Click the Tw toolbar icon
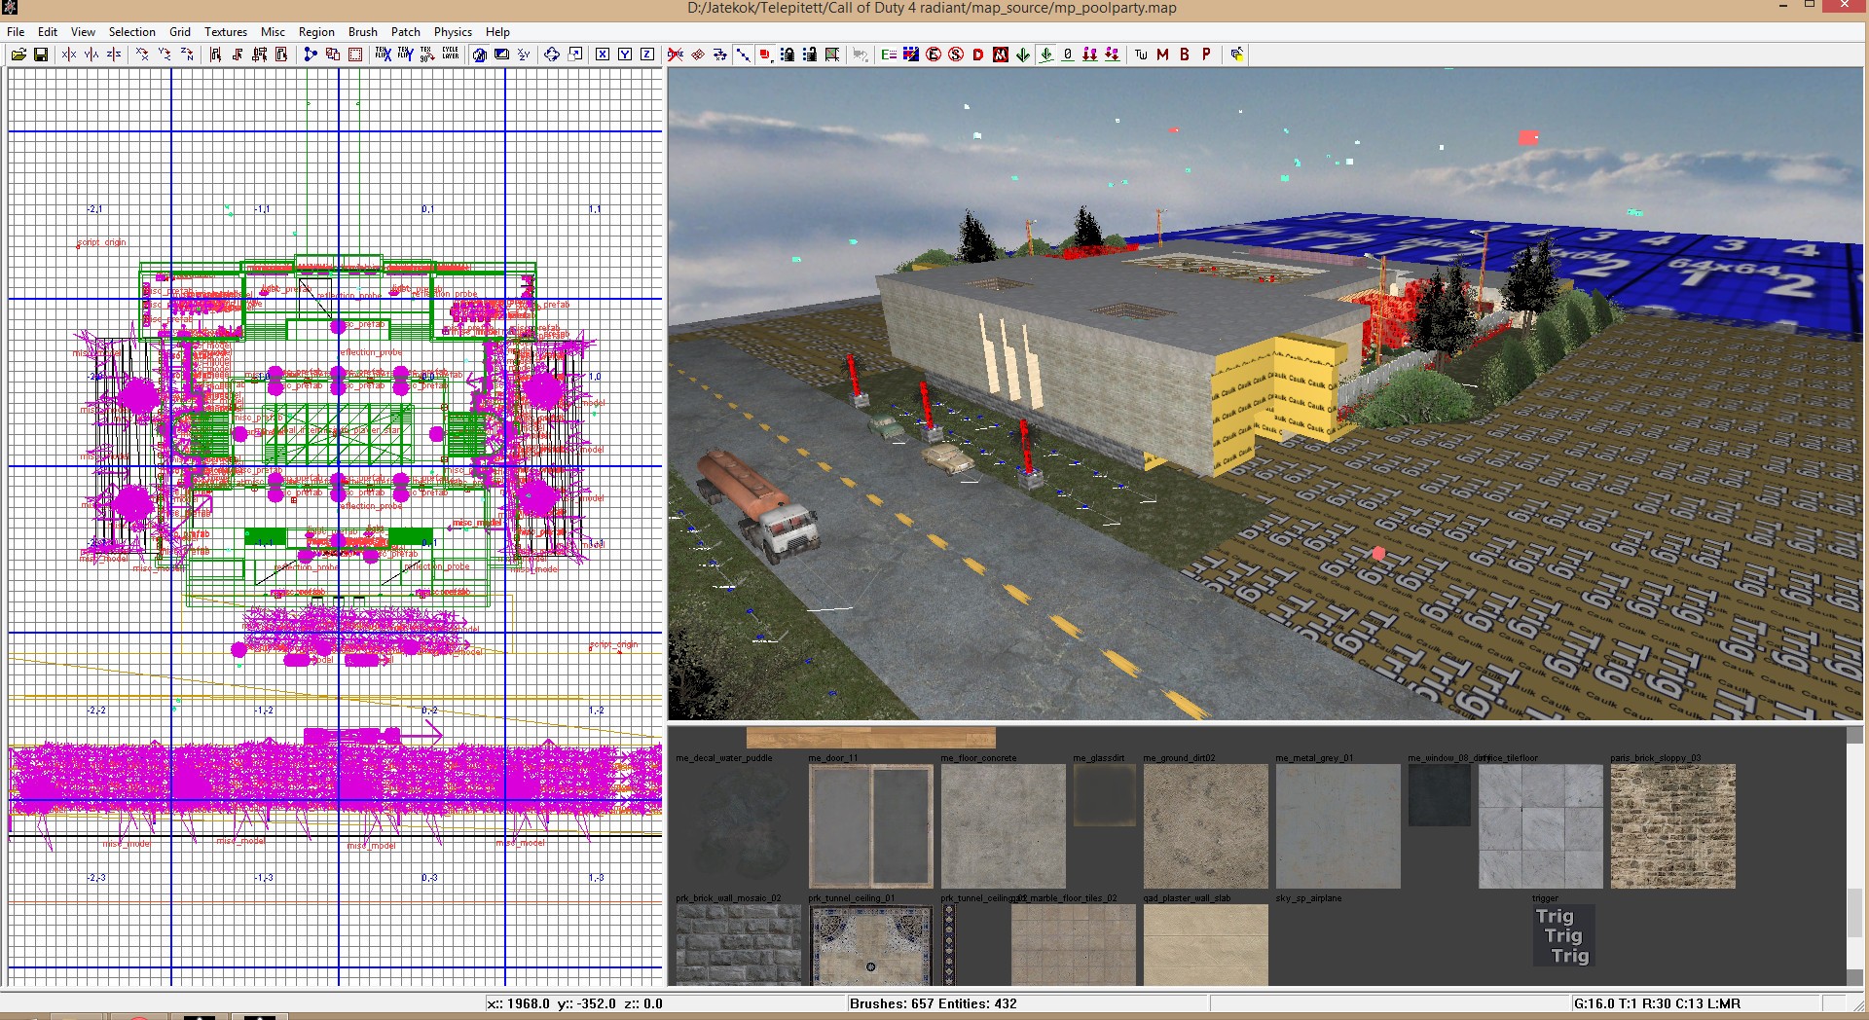Image resolution: width=1869 pixels, height=1020 pixels. tap(1141, 55)
